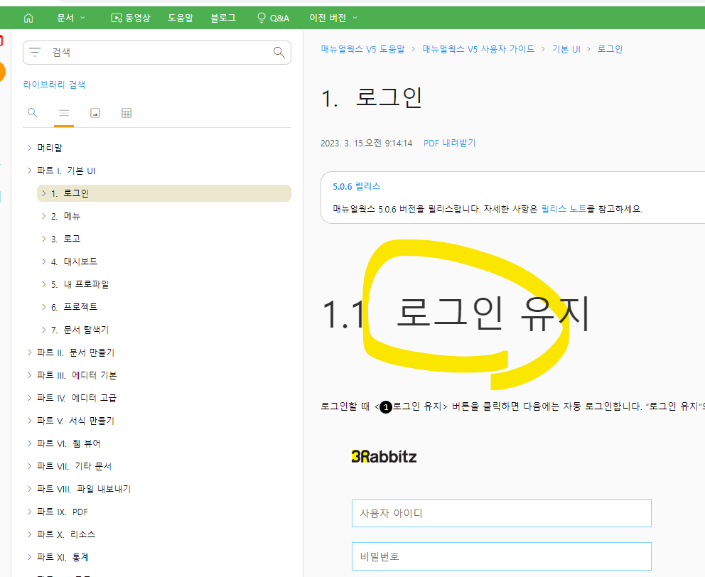This screenshot has width=705, height=577.
Task: Click the 3Rabbitz logo image
Action: pyautogui.click(x=384, y=456)
